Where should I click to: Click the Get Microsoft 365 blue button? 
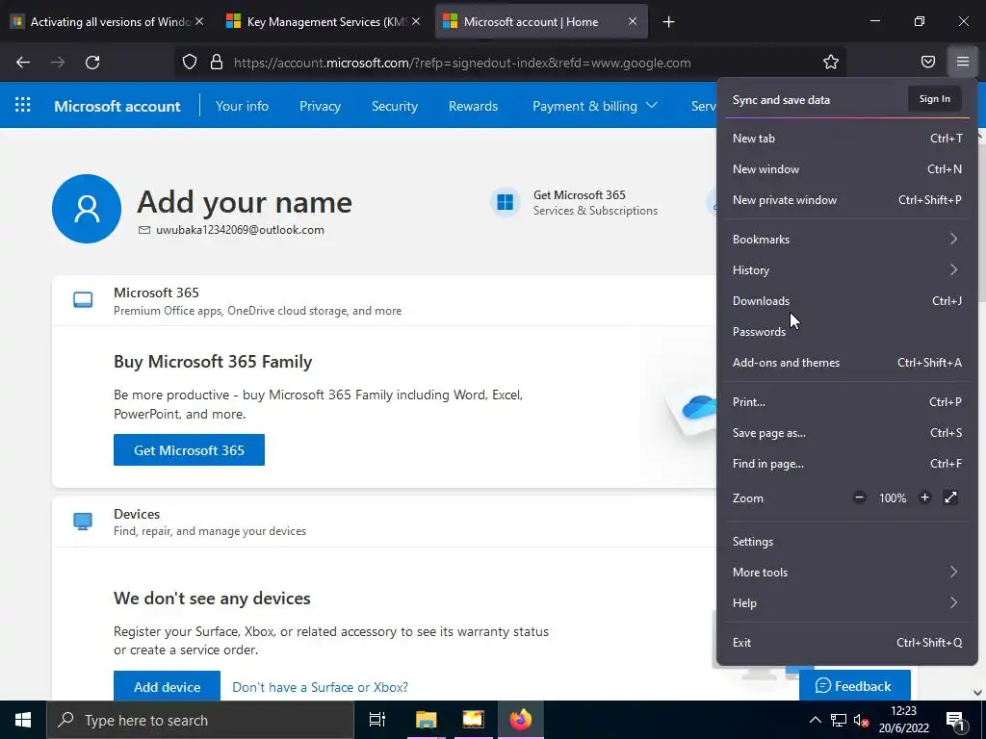pos(190,450)
